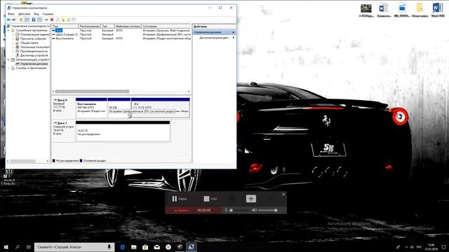Viewport: 449px width, 252px height.
Task: Expand the Службы и приложения node
Action: coord(8,68)
